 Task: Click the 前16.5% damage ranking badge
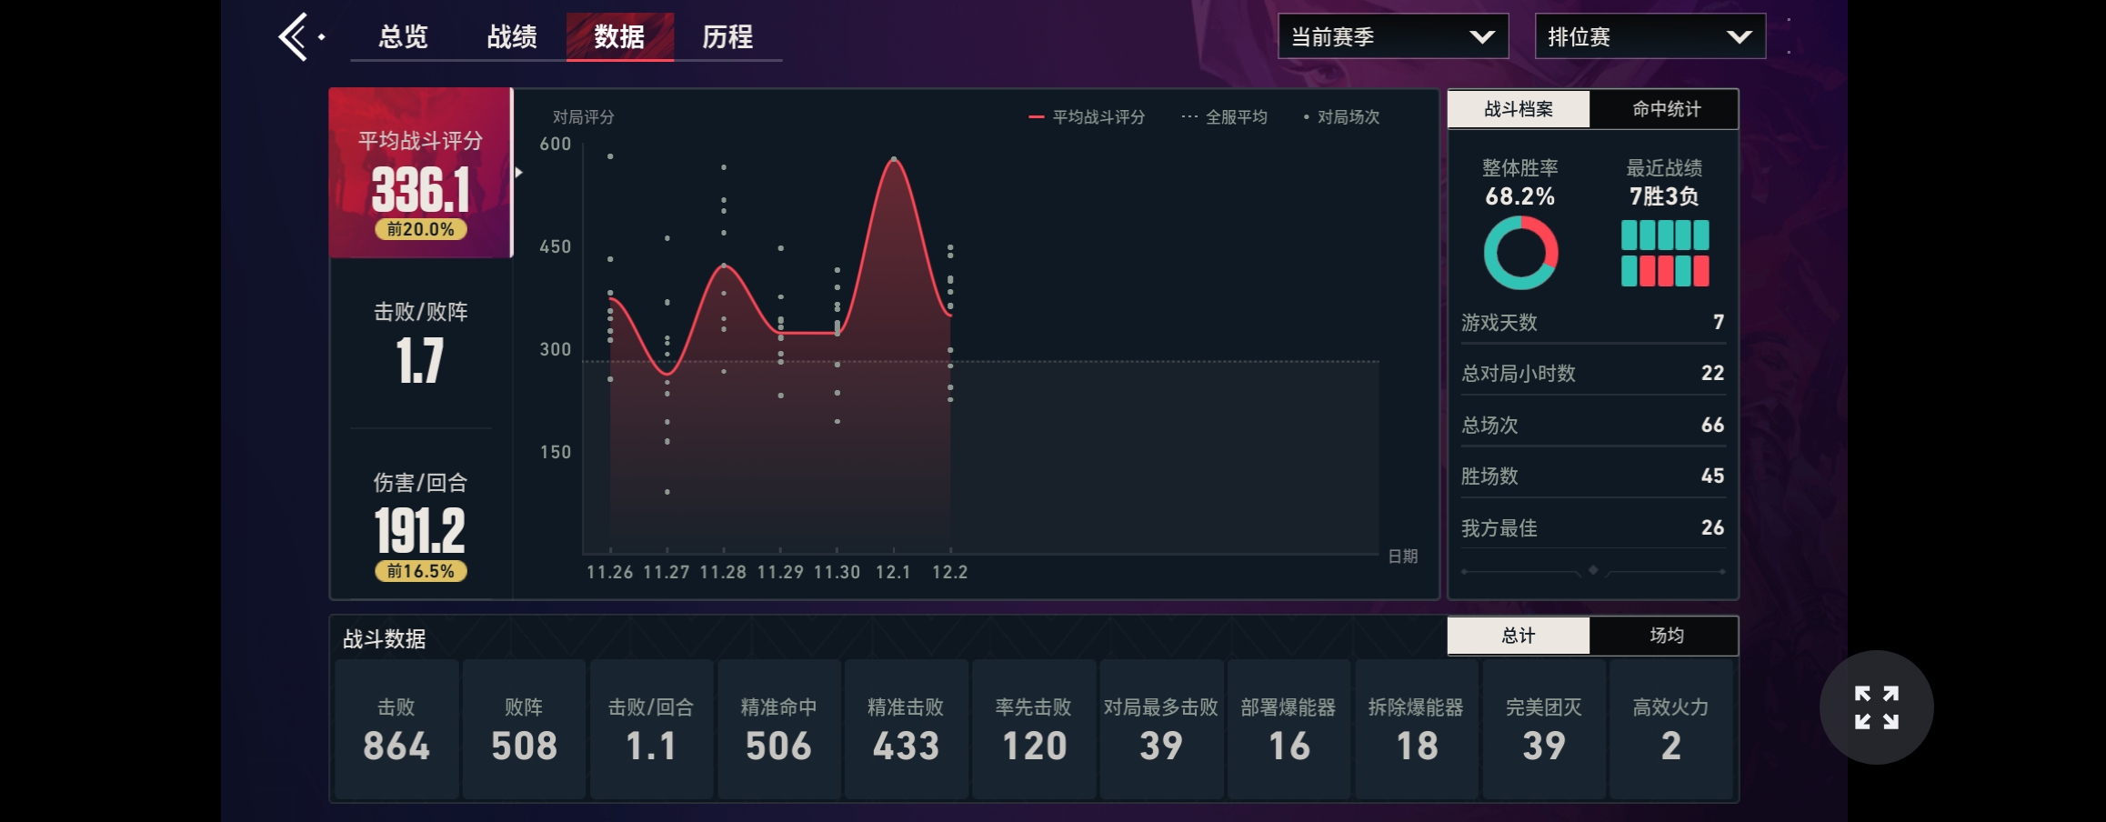coord(421,571)
